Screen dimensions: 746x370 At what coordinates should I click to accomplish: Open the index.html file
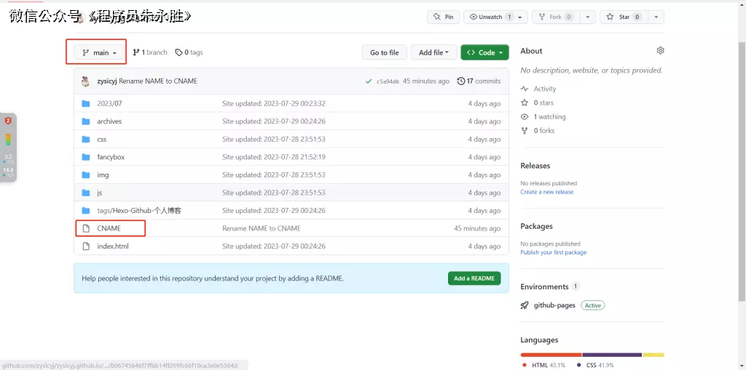(113, 246)
